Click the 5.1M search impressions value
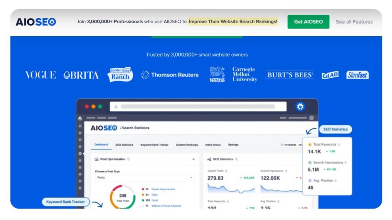 click(x=313, y=170)
